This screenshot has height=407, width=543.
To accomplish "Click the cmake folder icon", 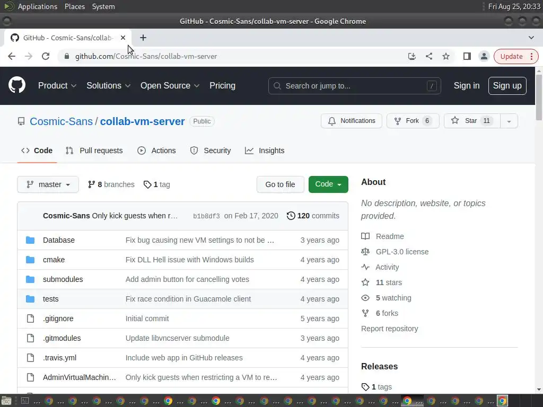I will (x=30, y=260).
